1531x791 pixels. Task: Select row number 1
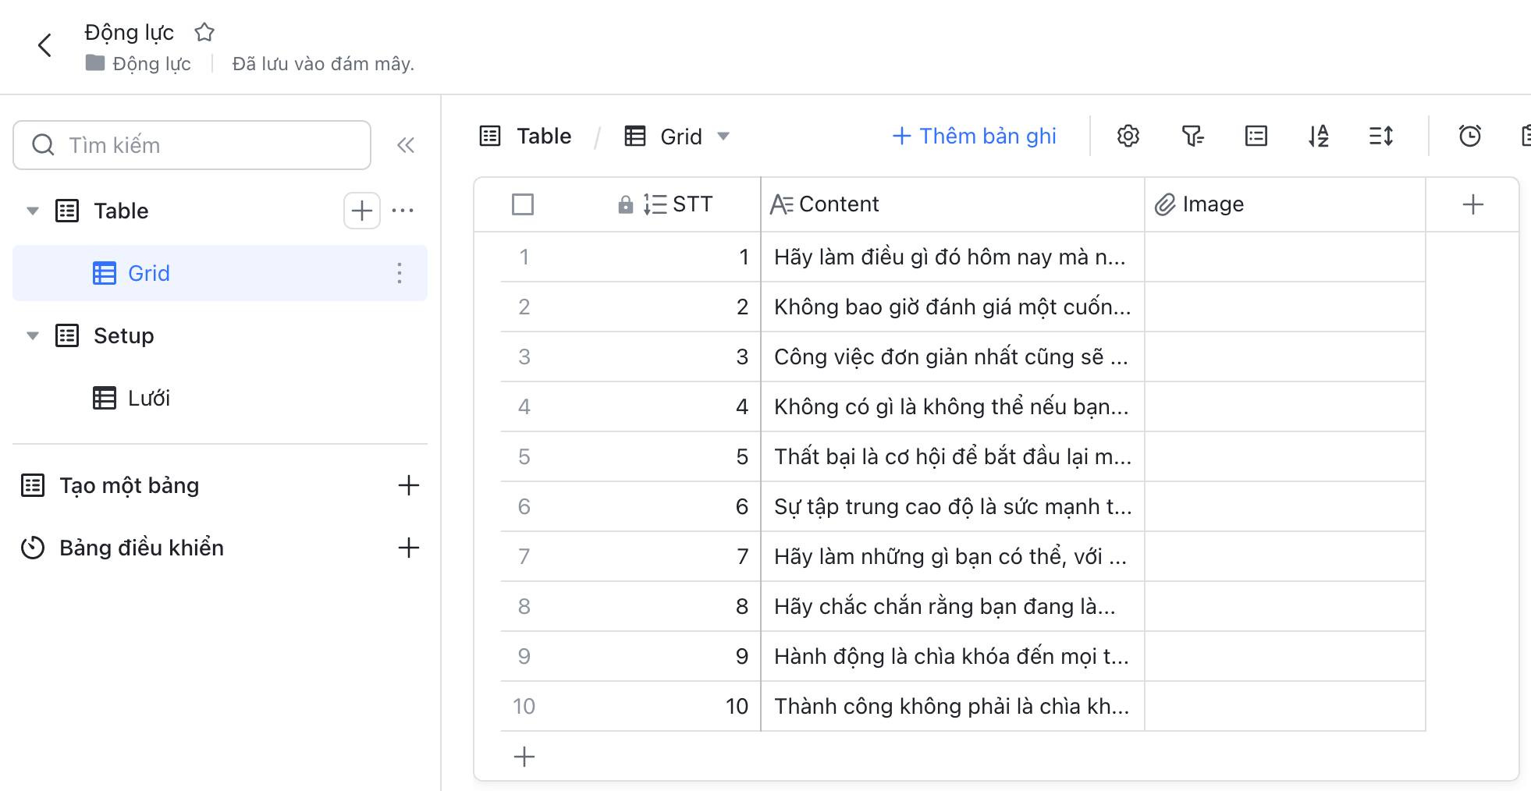pyautogui.click(x=524, y=257)
